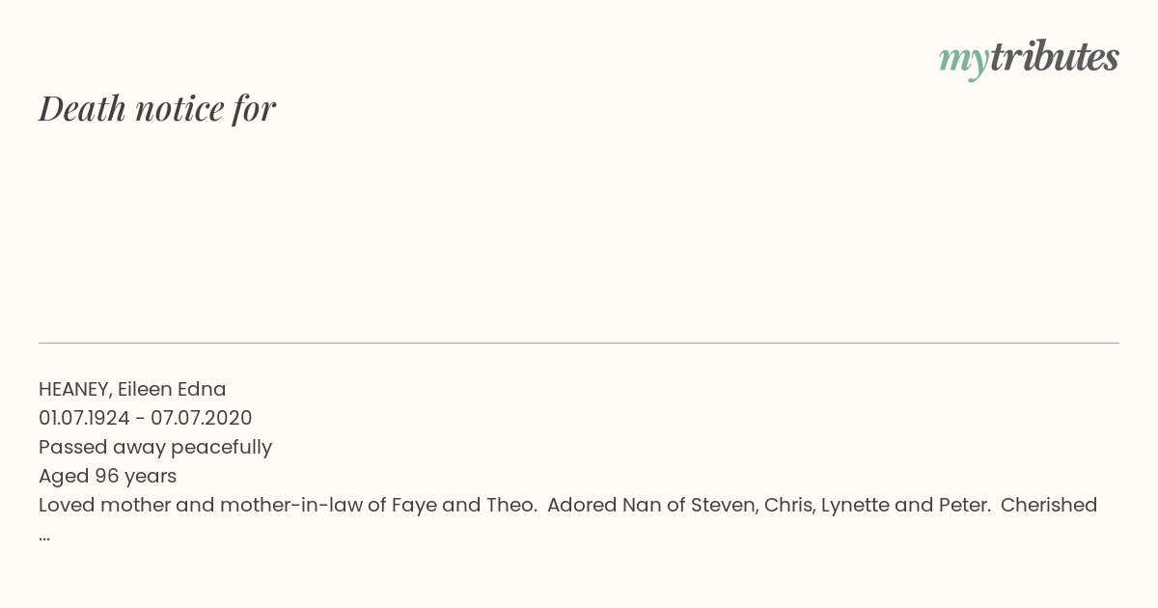Click the "tributes" part of the logo
1158x608 pixels.
pyautogui.click(x=1054, y=57)
